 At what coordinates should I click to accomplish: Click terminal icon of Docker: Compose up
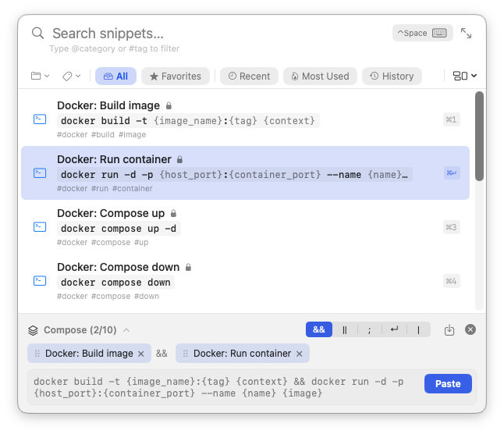40,227
